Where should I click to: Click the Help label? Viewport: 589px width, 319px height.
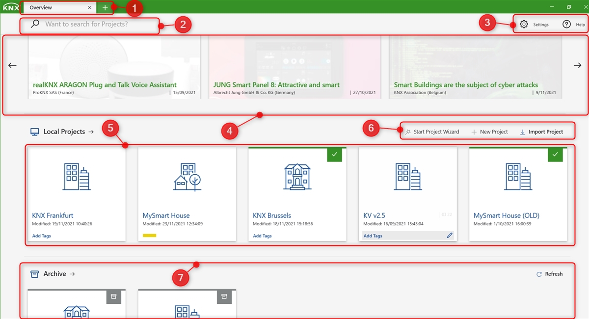580,25
